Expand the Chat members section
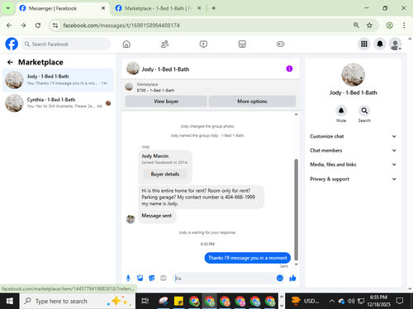This screenshot has width=413, height=309. (x=353, y=151)
